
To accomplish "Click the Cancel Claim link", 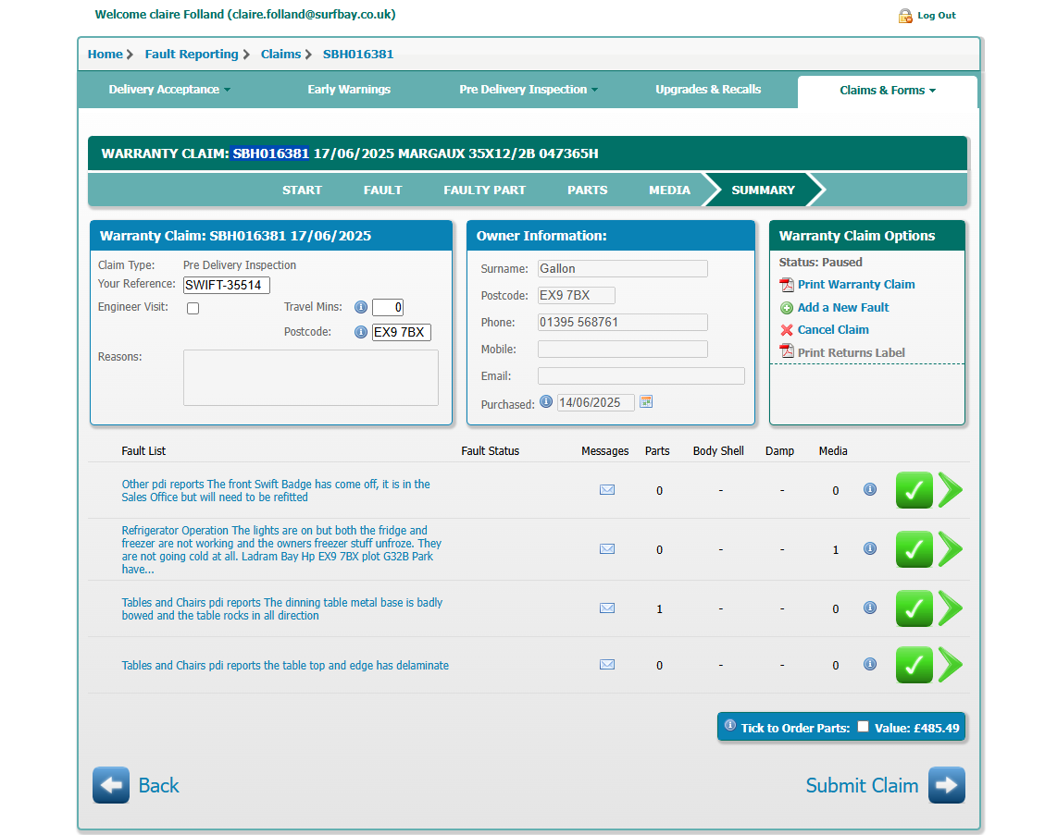I will coord(833,330).
